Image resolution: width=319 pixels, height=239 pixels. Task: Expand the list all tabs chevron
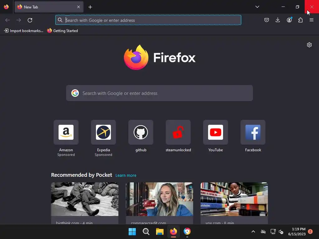tap(257, 7)
